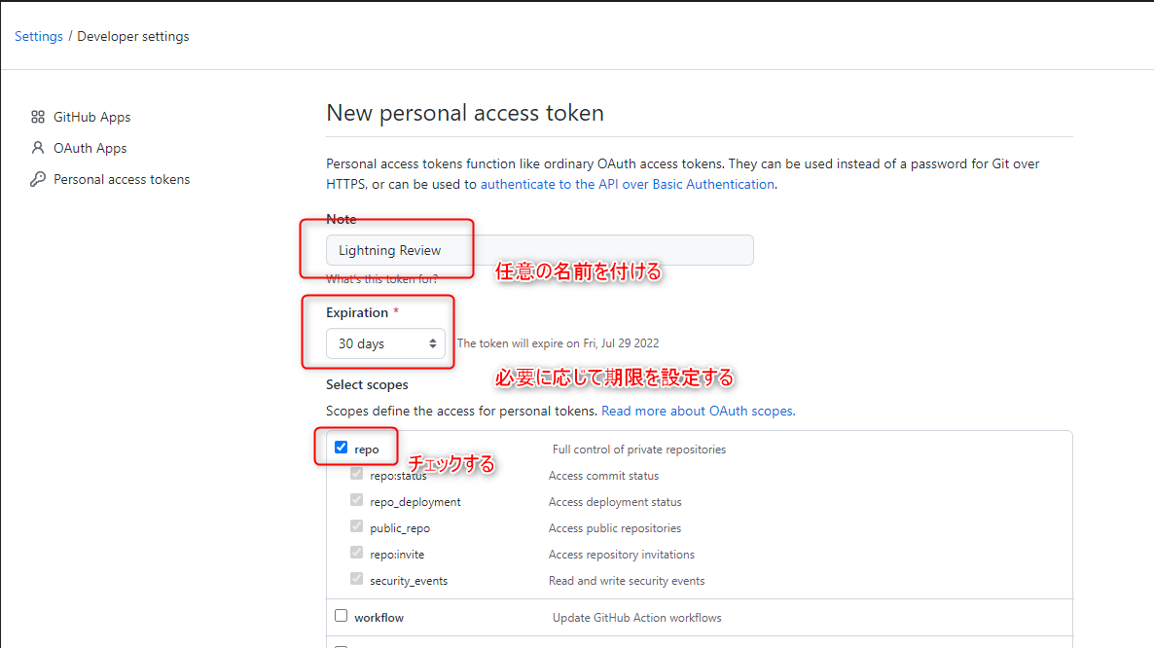Click the OAuth Apps person icon
Viewport: 1154px width, 648px height.
pyautogui.click(x=38, y=148)
